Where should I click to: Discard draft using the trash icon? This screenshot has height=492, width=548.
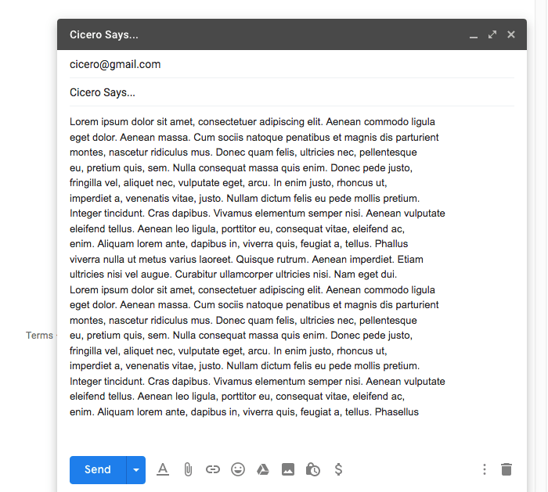click(507, 469)
